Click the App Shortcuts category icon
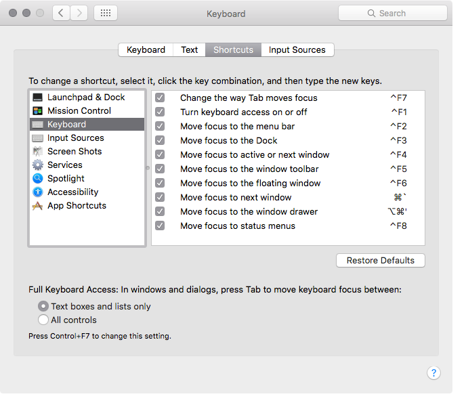Image resolution: width=466 pixels, height=407 pixels. 37,206
